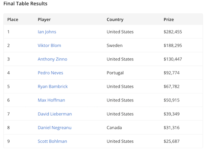Click the Place column header
The height and width of the screenshot is (151, 206).
coord(13,20)
